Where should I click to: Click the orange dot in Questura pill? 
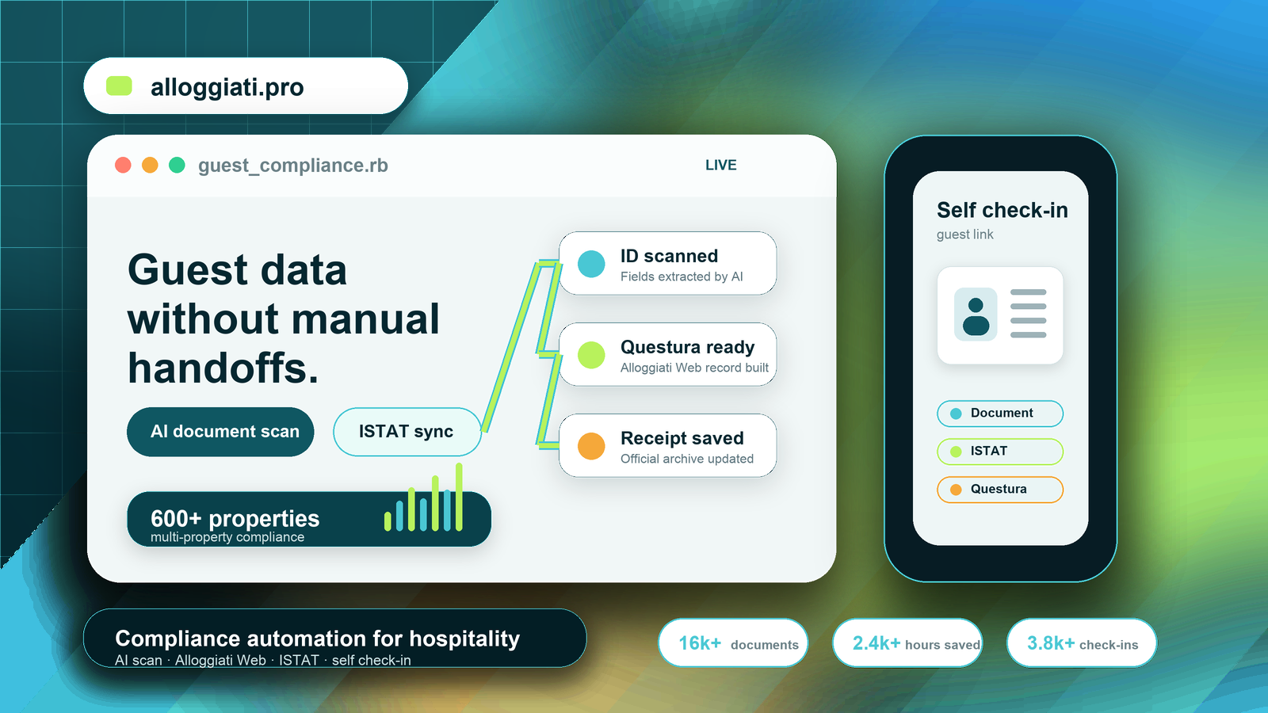pyautogui.click(x=956, y=490)
